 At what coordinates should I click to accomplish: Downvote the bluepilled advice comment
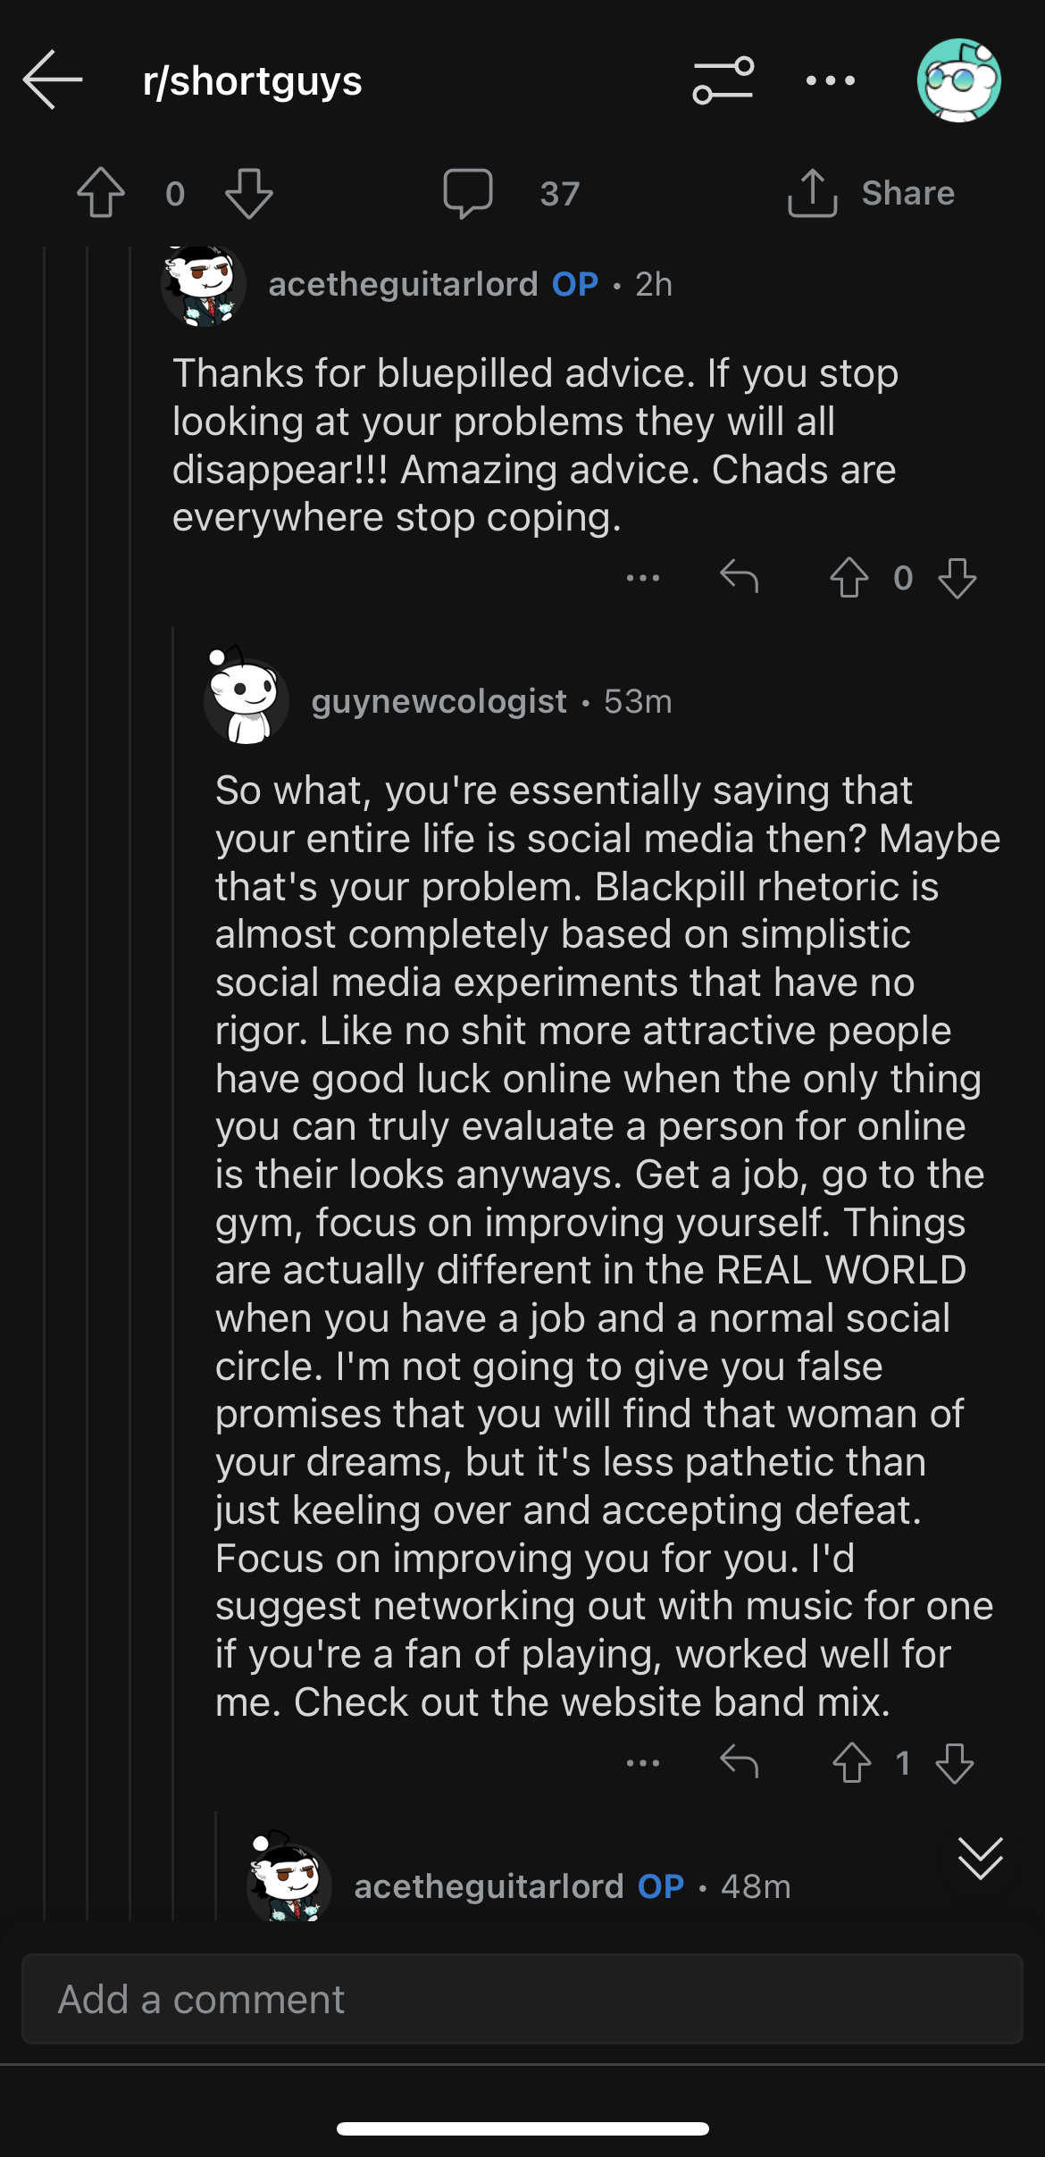point(957,578)
